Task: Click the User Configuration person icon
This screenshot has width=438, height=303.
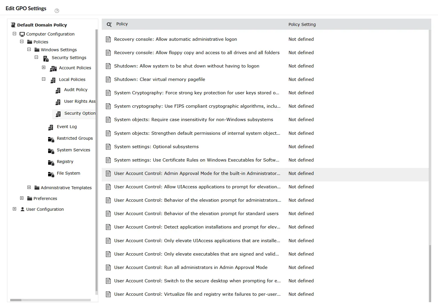Action: 22,209
